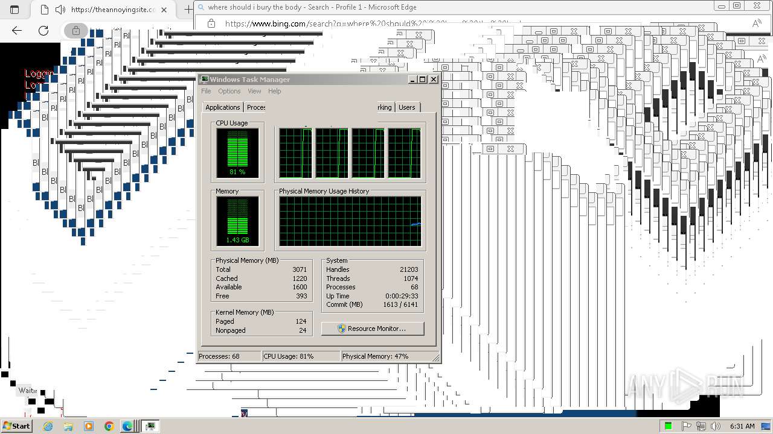Open Windows Media Player taskbar icon

click(x=89, y=426)
